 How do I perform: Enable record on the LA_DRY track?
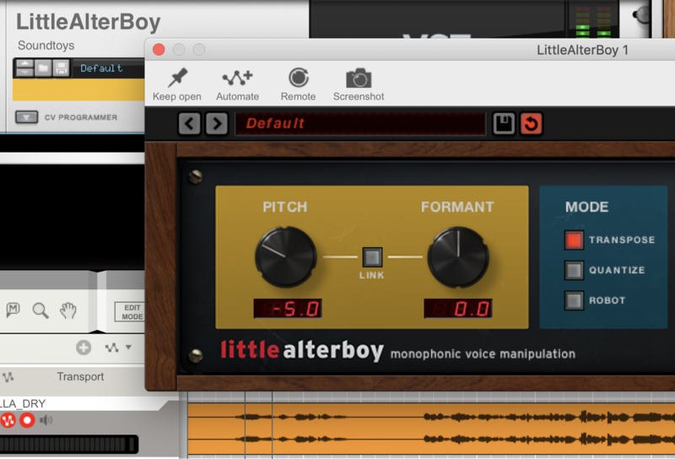tap(27, 420)
